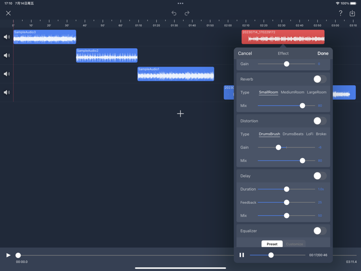Screen dimensions: 361x271
Task: Click the Feedback value 25
Action: [x=320, y=202]
